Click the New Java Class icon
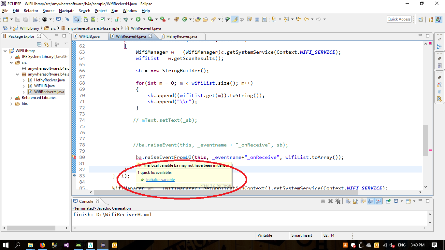Image resolution: width=445 pixels, height=250 pixels. [x=184, y=19]
